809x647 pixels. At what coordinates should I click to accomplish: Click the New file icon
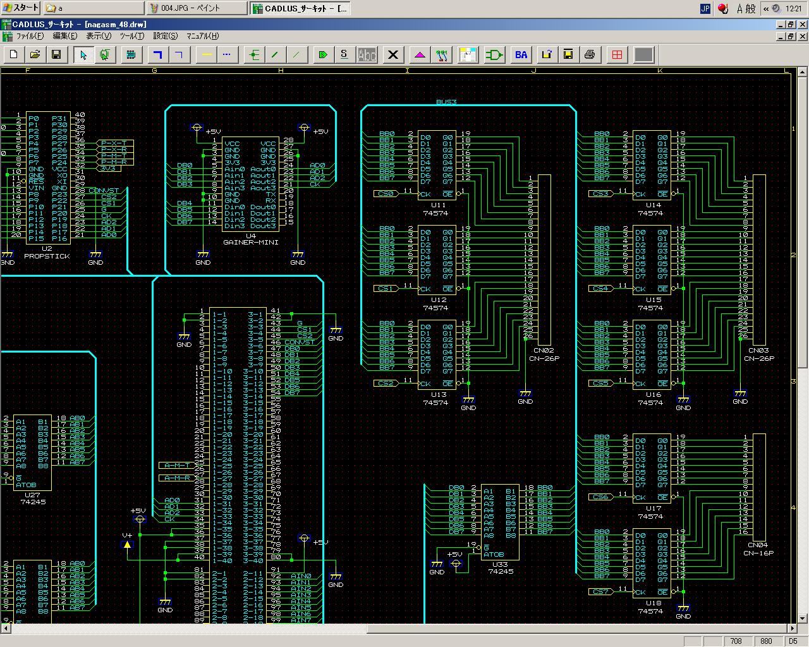pos(14,55)
